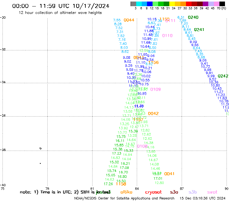The image size is (229, 201).
Task: Click the wave height value 12.80
Action: point(159,183)
